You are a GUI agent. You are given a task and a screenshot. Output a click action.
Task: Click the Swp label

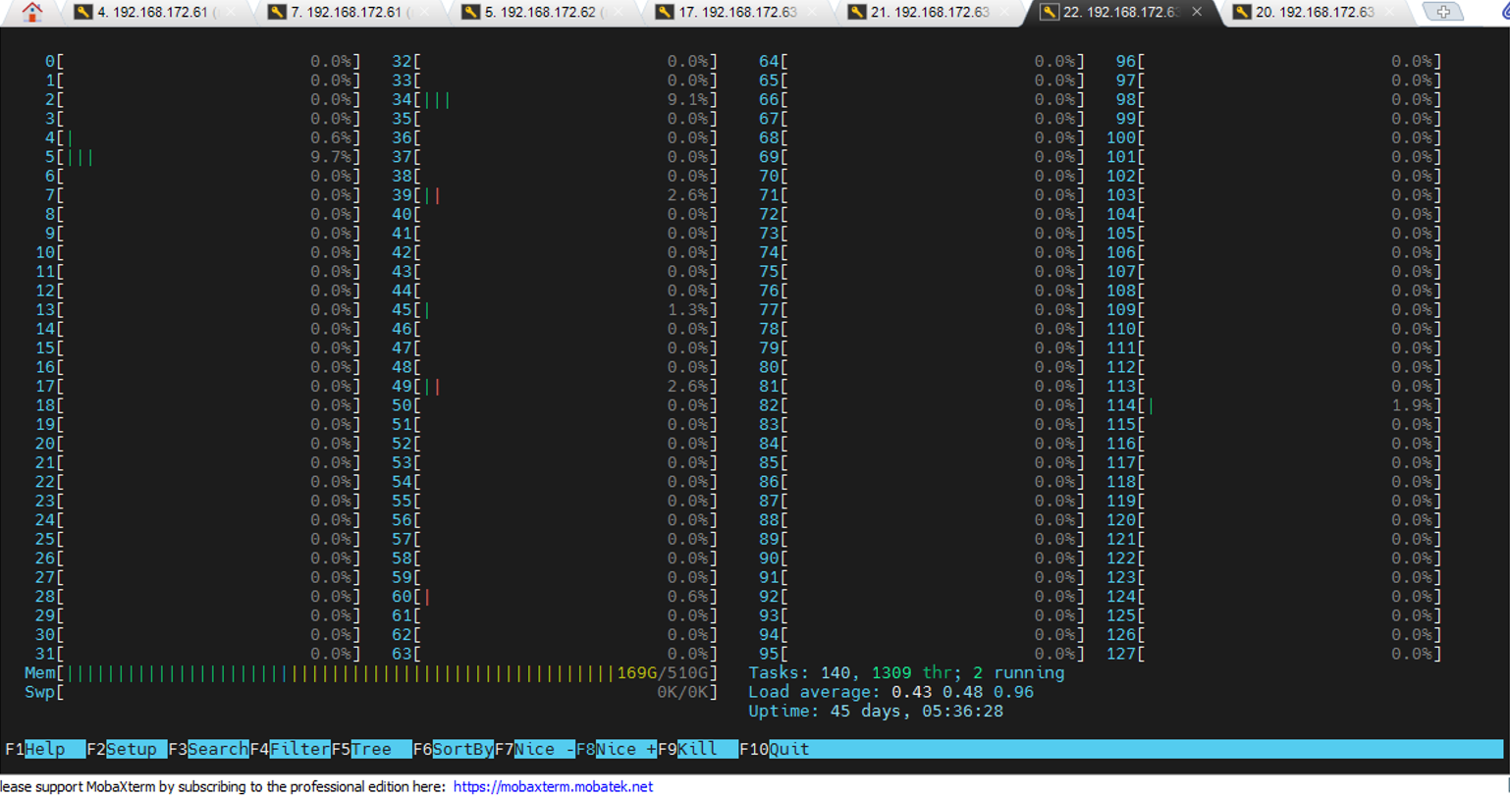coord(39,692)
